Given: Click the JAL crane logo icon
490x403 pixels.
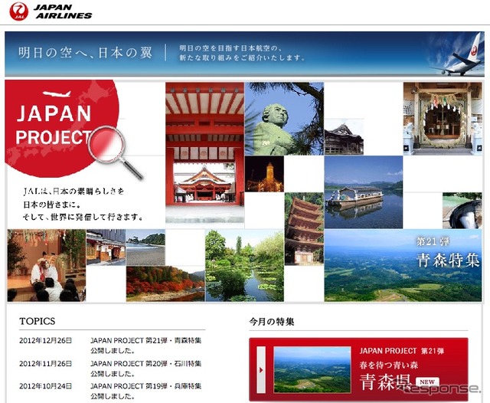Looking at the screenshot, I should [18, 11].
